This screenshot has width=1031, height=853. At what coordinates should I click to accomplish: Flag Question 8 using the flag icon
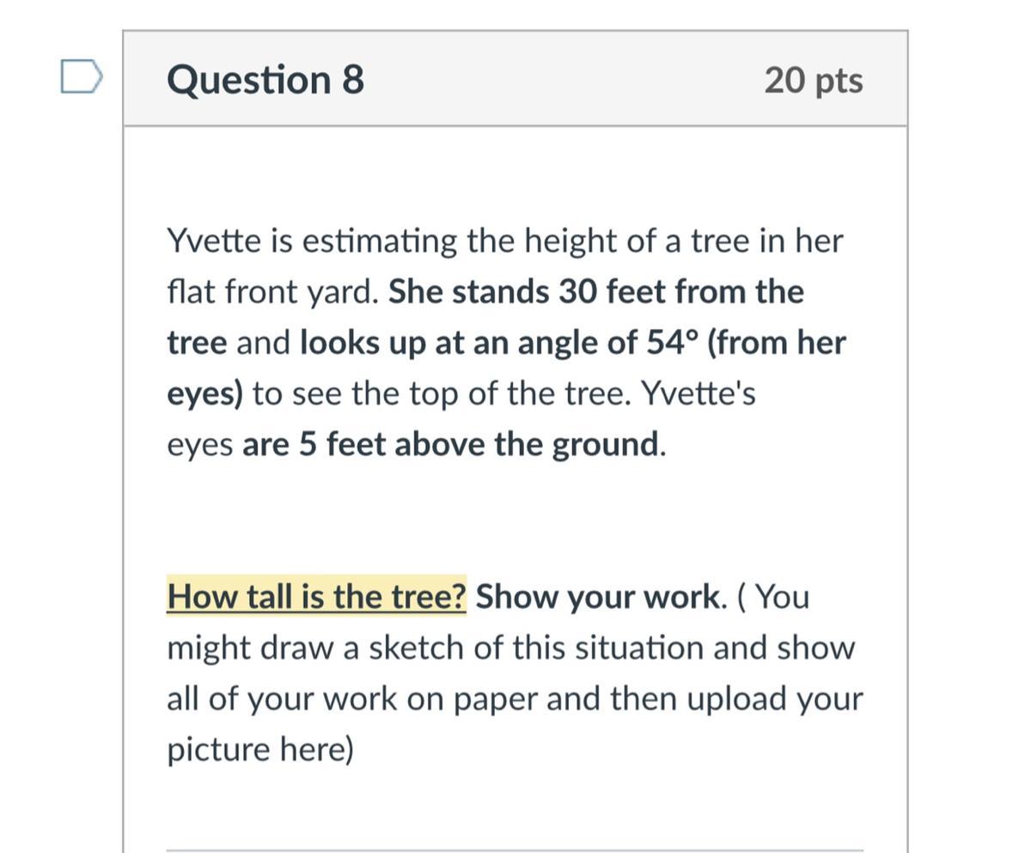tap(82, 76)
